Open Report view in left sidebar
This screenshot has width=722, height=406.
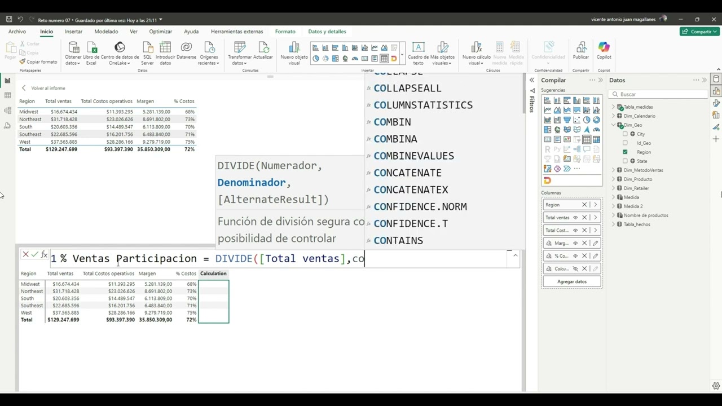click(7, 81)
